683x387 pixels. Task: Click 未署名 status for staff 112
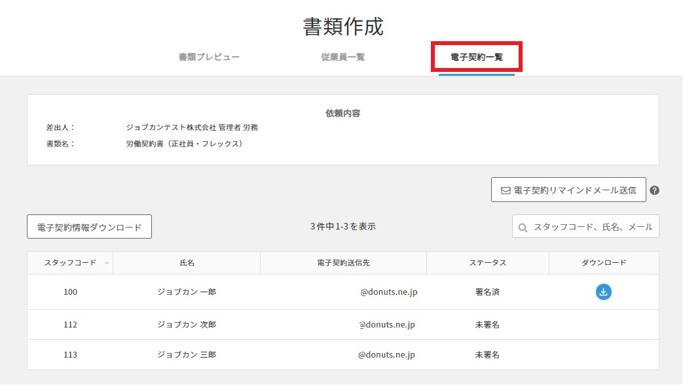click(x=487, y=325)
